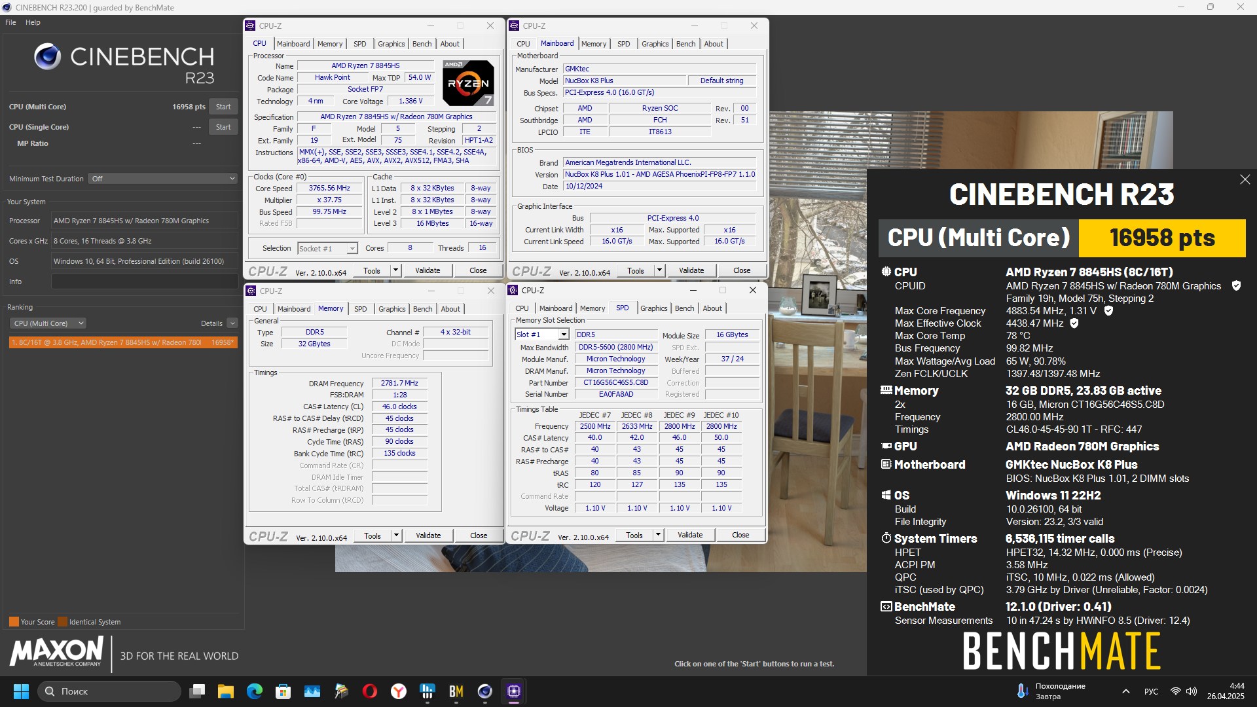
Task: Open Tools arrow in CPU-Z Mainboard window
Action: [x=660, y=270]
